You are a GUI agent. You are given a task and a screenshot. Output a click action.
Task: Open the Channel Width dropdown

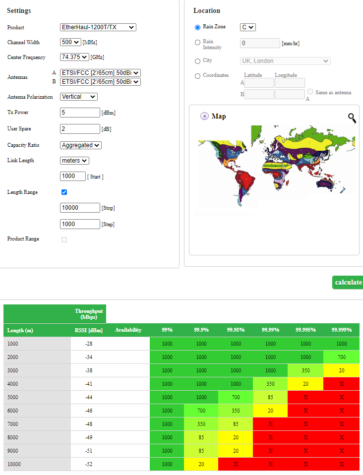tap(70, 42)
